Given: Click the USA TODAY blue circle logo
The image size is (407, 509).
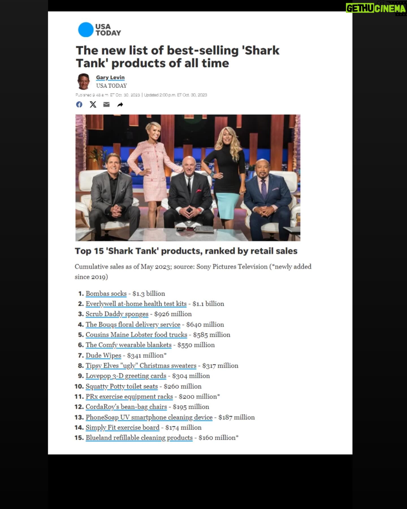Looking at the screenshot, I should coord(85,30).
